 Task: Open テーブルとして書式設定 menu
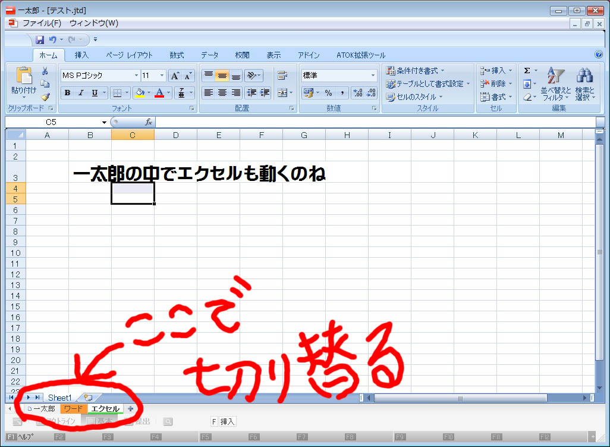click(x=428, y=84)
